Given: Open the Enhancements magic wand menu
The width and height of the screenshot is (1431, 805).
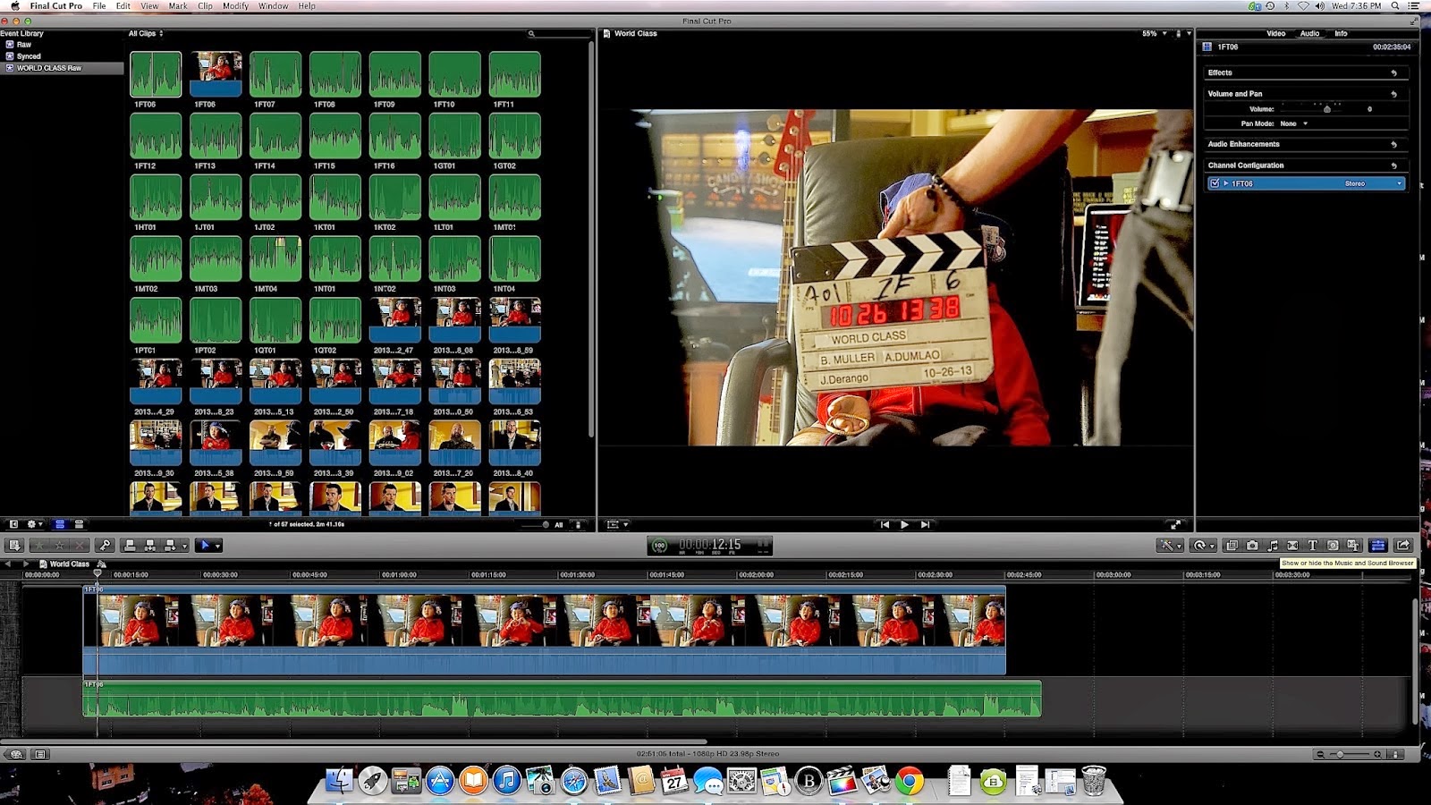Looking at the screenshot, I should 1170,545.
